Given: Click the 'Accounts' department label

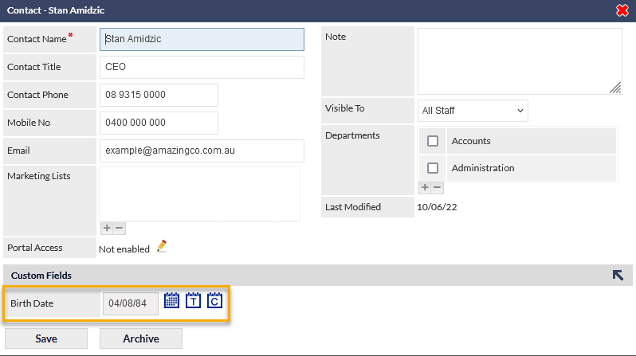Looking at the screenshot, I should (471, 141).
